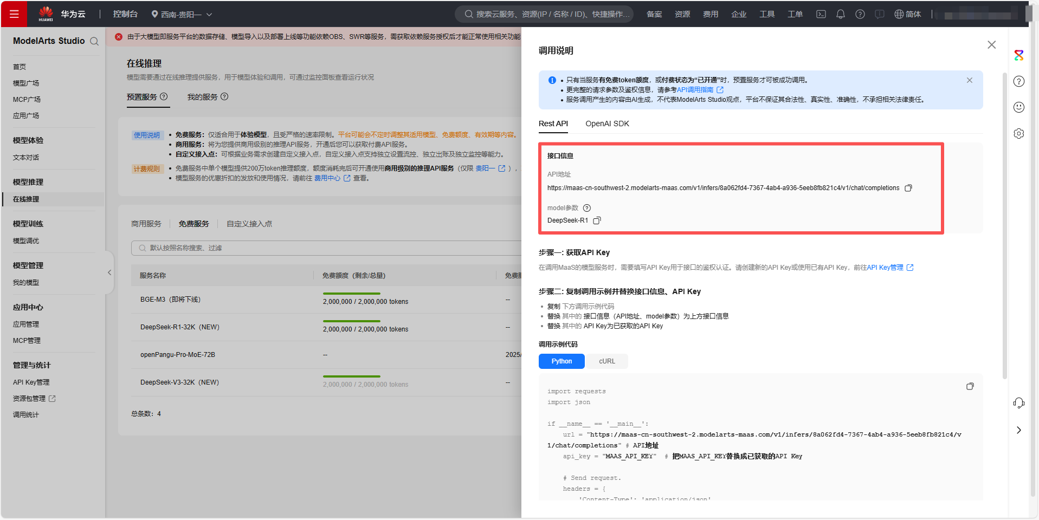The width and height of the screenshot is (1039, 520).
Task: Open the smiley satisfaction feedback icon
Action: 1019,107
